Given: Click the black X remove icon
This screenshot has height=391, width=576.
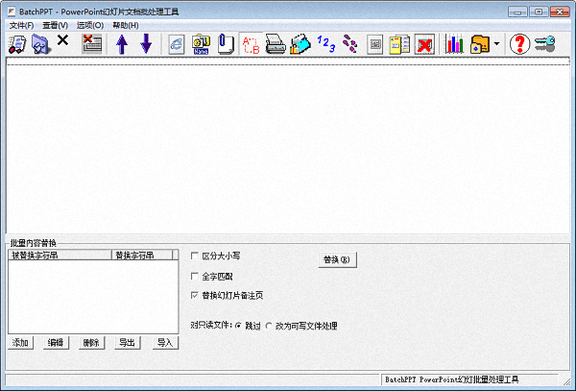Looking at the screenshot, I should click(x=62, y=40).
